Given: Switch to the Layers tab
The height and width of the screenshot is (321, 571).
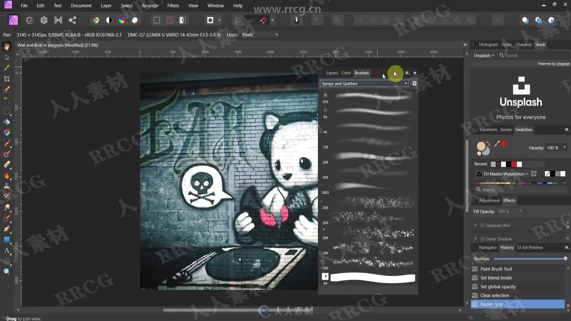Looking at the screenshot, I should (x=332, y=73).
